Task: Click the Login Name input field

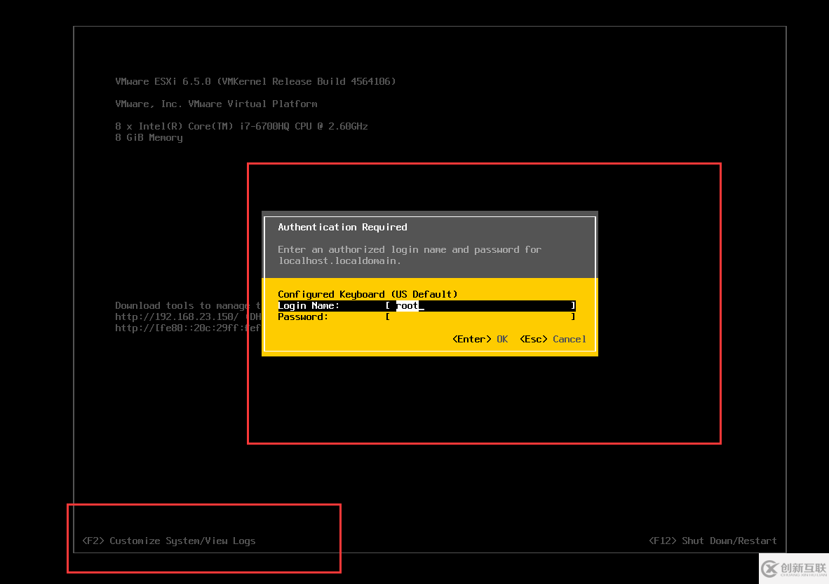Action: [x=480, y=306]
